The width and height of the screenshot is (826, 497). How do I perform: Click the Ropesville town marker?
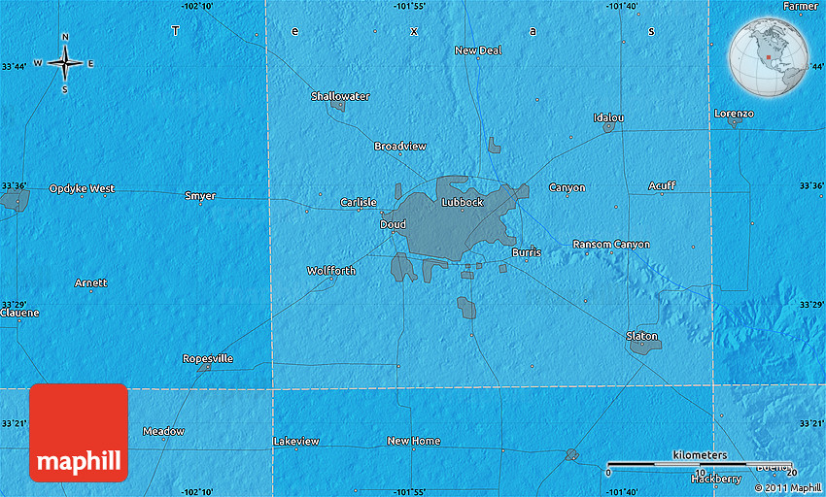coord(205,368)
